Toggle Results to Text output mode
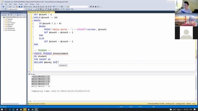The width and height of the screenshot is (198, 111). click(x=54, y=9)
